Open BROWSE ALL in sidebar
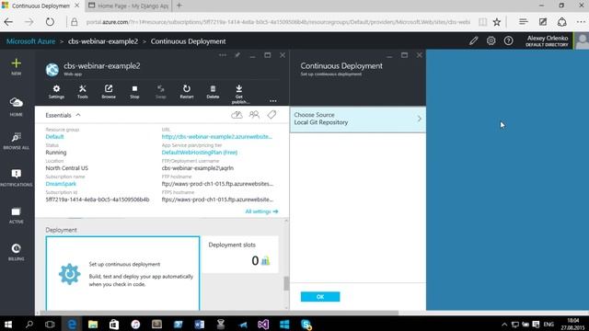589x331 pixels. tap(17, 141)
